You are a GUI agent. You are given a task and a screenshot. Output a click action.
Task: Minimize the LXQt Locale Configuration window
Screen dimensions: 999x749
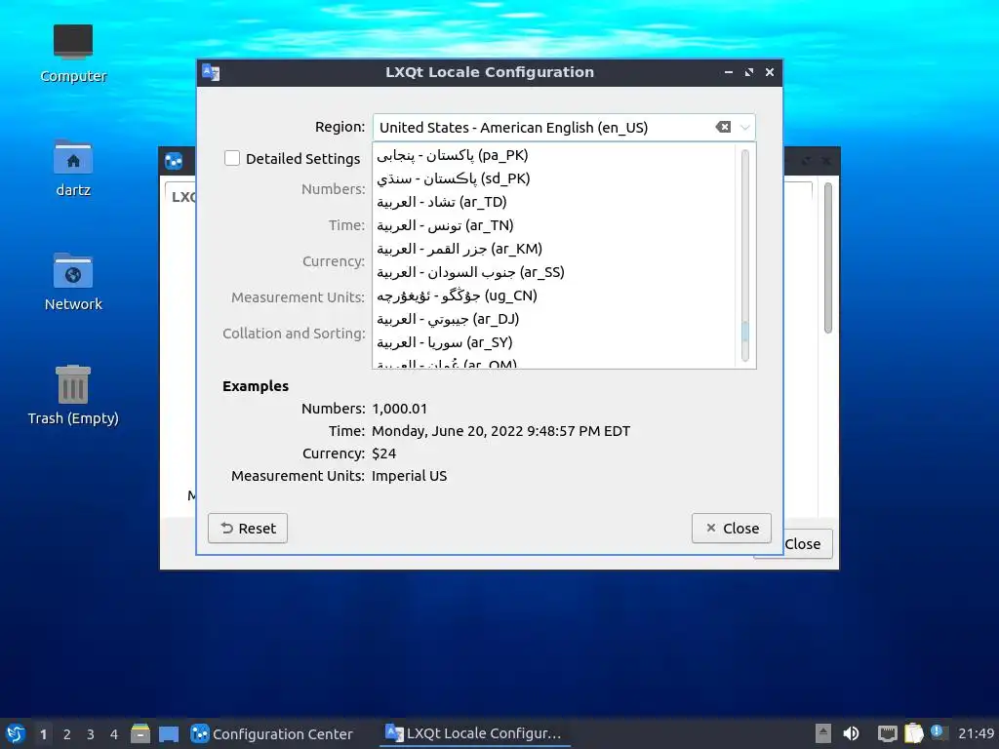[x=728, y=72]
